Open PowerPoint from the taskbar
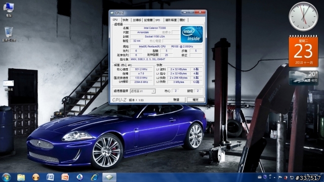This screenshot has height=182, width=324. pos(65,177)
